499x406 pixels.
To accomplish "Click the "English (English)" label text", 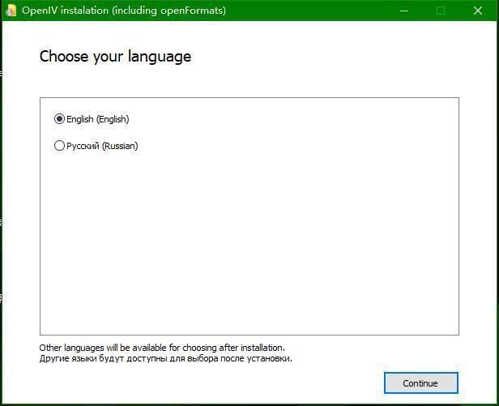I will point(98,119).
